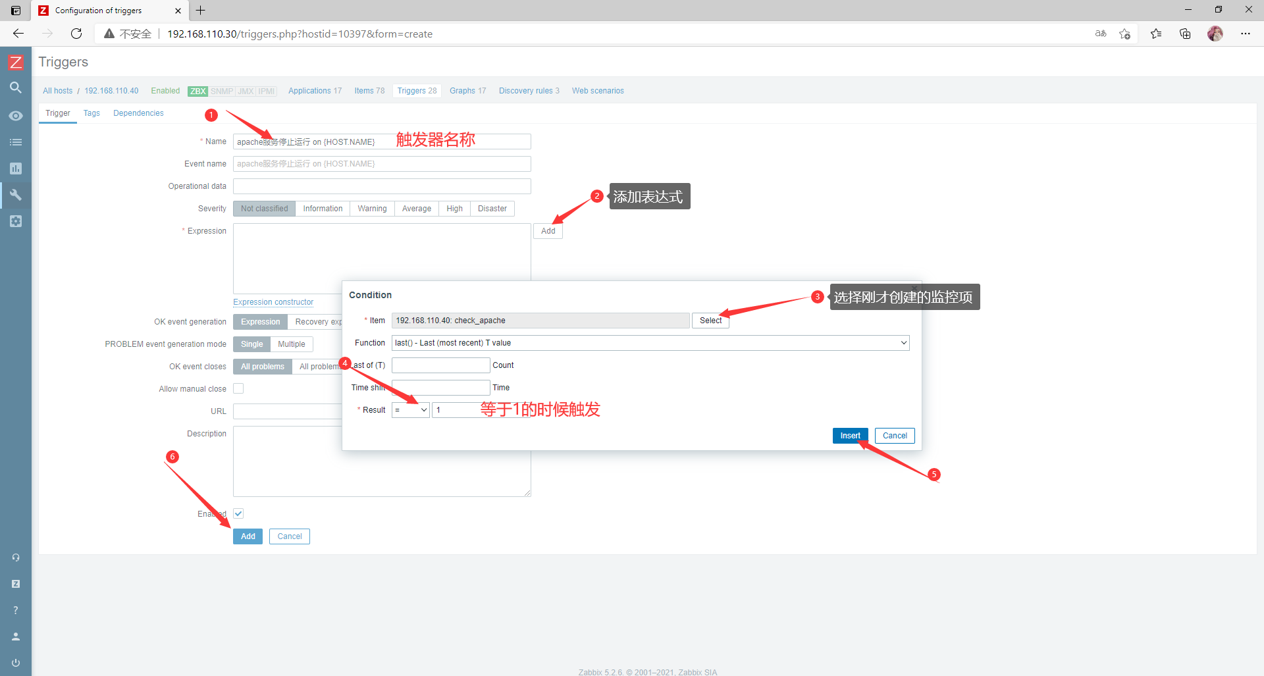The width and height of the screenshot is (1264, 676).
Task: Open Reports chart icon in sidebar
Action: coord(16,169)
